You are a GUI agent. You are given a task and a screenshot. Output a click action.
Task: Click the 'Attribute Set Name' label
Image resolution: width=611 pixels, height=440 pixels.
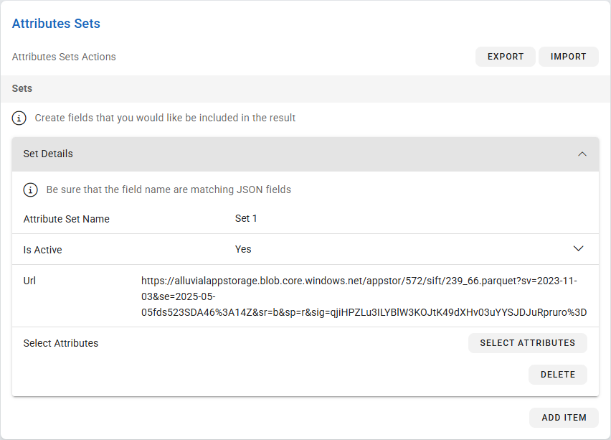tap(67, 219)
